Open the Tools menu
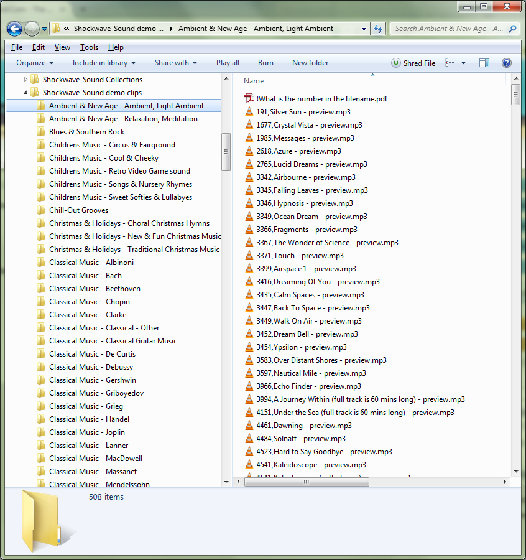The width and height of the screenshot is (526, 560). click(x=89, y=47)
